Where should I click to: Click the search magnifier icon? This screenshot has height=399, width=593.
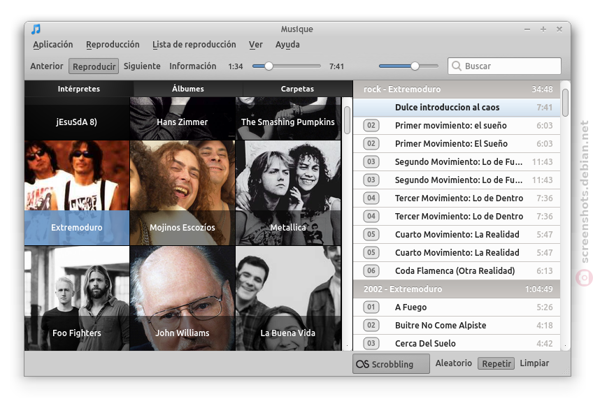pyautogui.click(x=457, y=66)
